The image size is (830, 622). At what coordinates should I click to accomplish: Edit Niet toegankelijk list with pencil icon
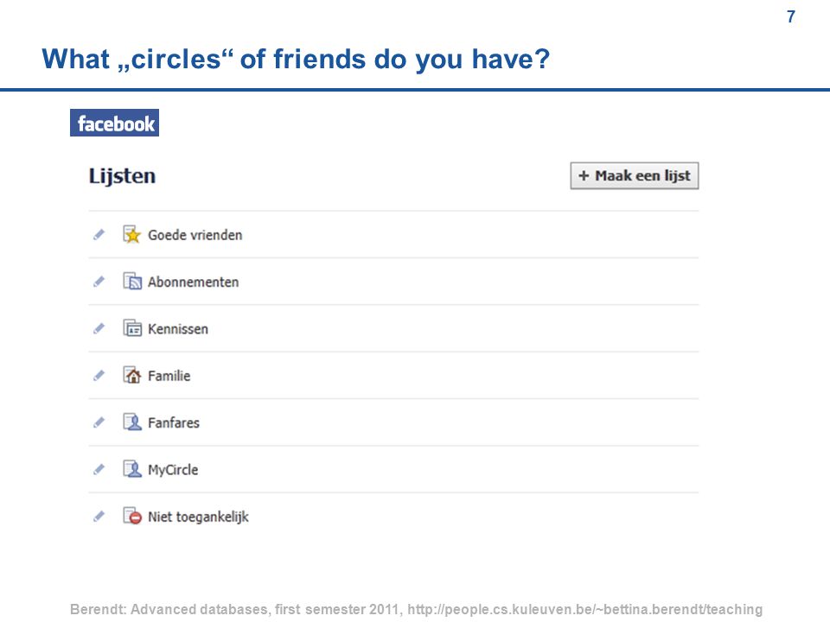coord(99,517)
